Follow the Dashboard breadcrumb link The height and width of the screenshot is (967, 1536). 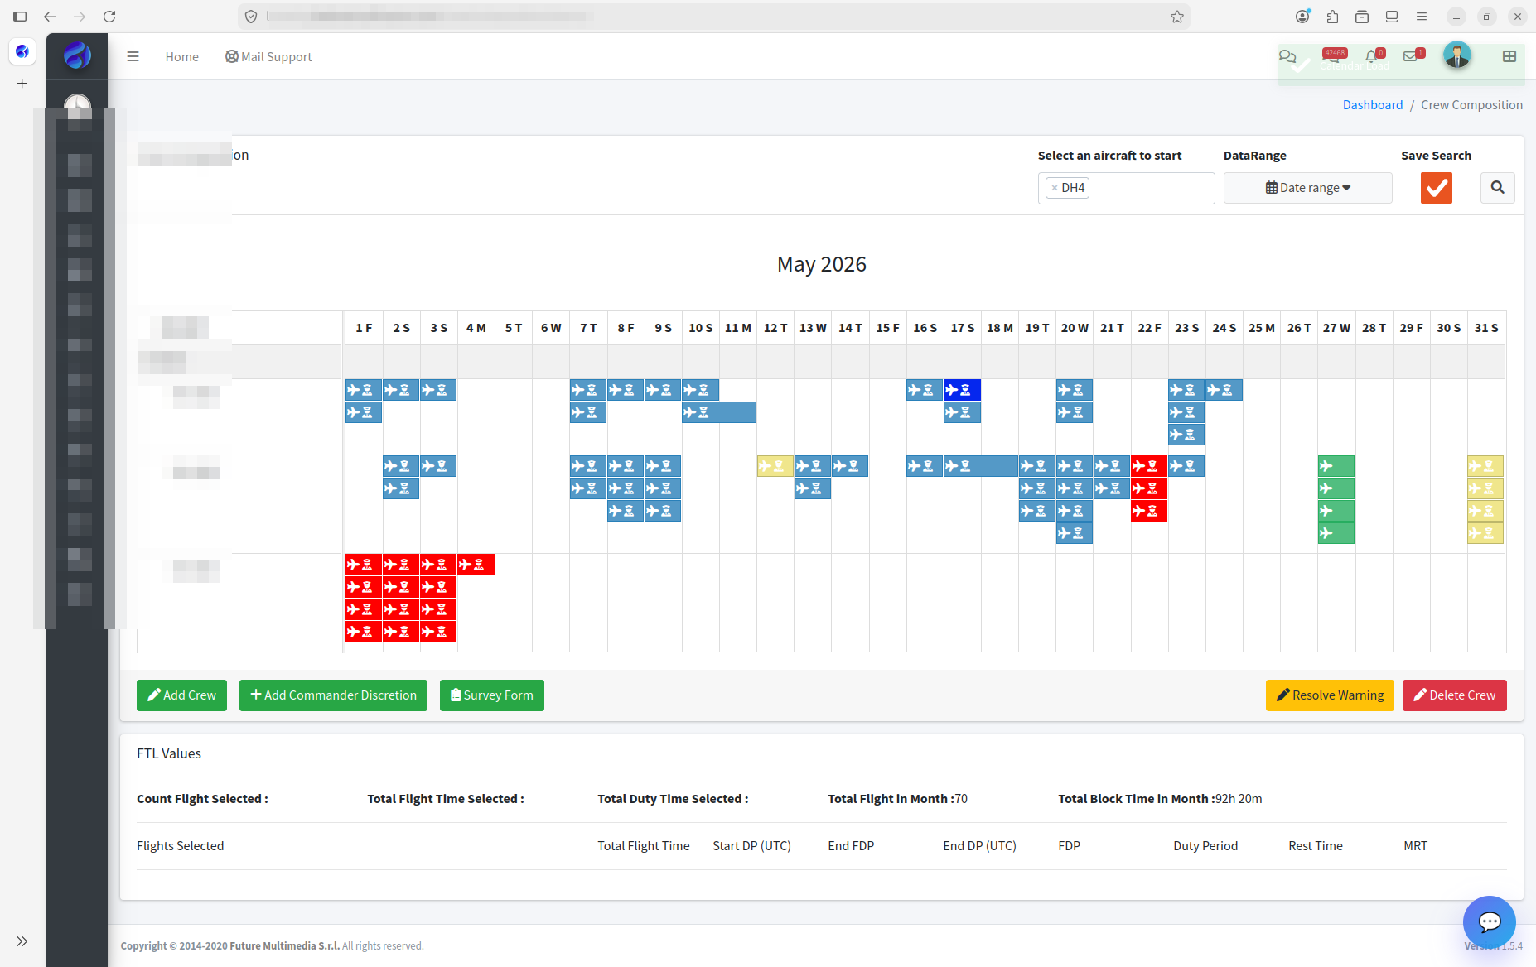point(1372,105)
